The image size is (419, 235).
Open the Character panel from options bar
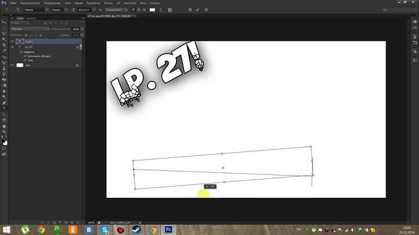coord(170,10)
